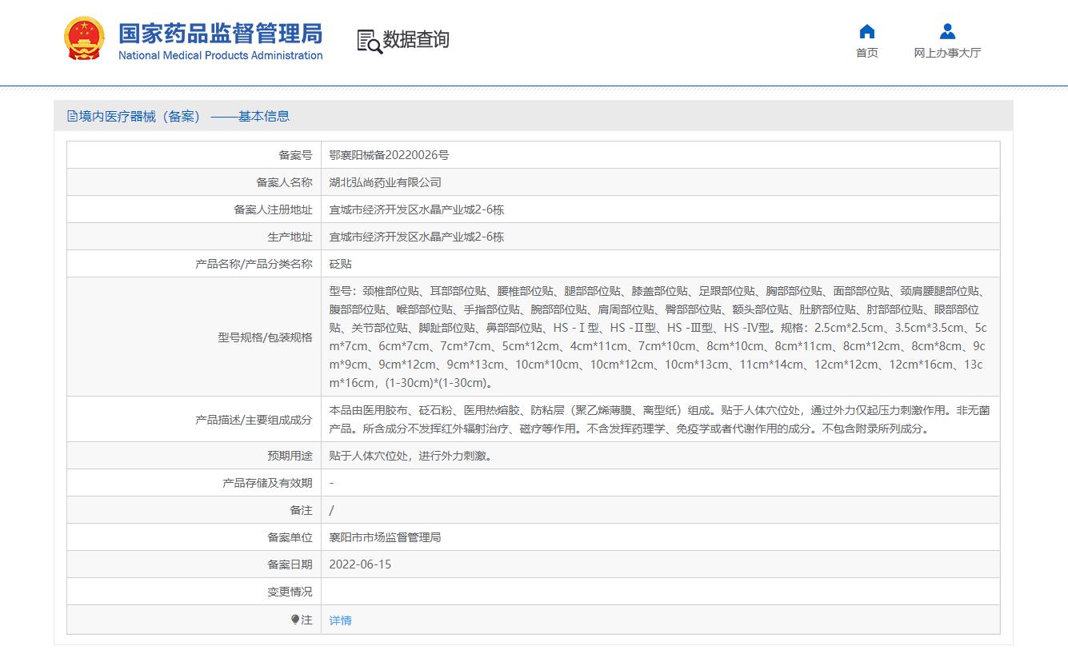1068x662 pixels.
Task: Open the 首页 menu label
Action: [866, 53]
